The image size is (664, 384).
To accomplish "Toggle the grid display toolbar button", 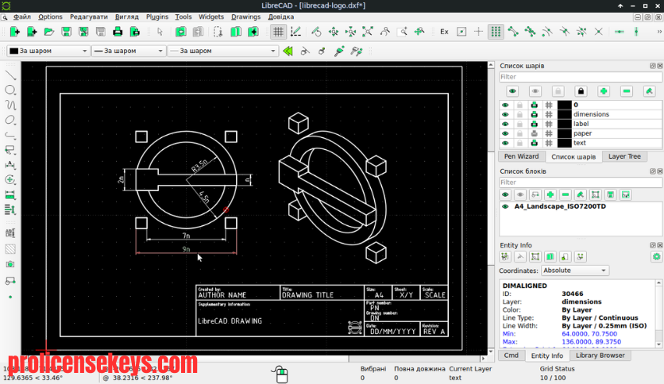I will tap(278, 32).
